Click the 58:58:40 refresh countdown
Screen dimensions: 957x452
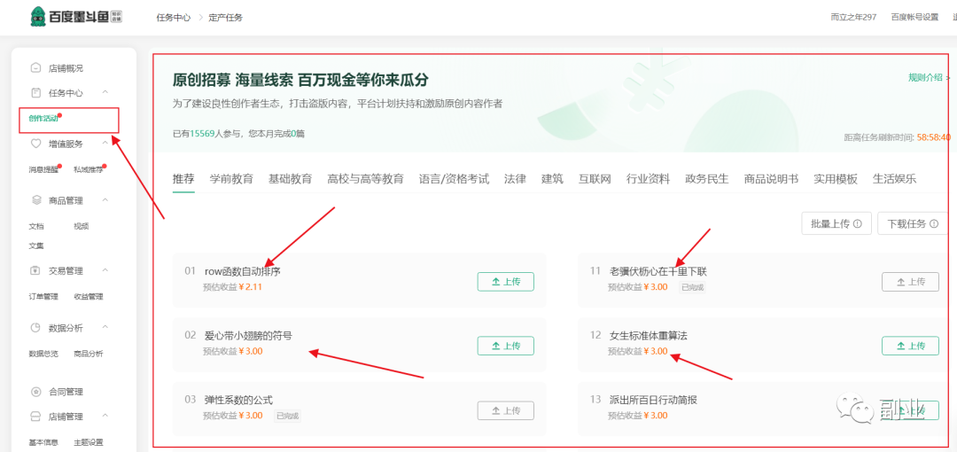tap(933, 138)
